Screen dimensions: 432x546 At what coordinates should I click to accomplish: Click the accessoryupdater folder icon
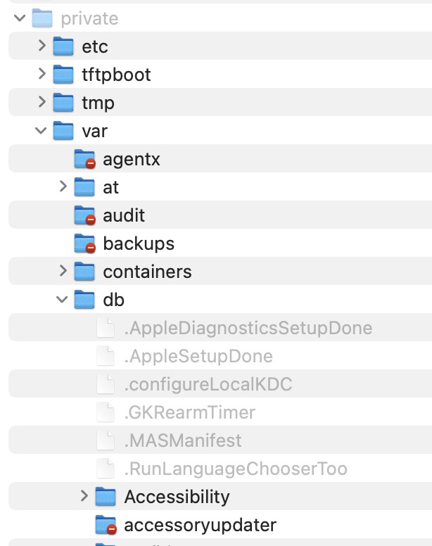(106, 525)
